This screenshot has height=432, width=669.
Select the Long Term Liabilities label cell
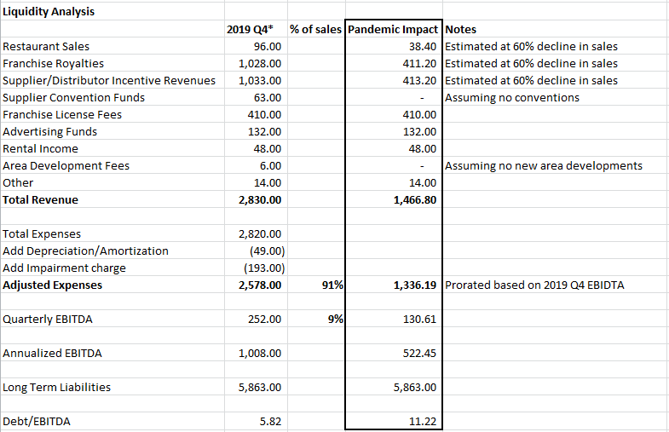(112, 387)
